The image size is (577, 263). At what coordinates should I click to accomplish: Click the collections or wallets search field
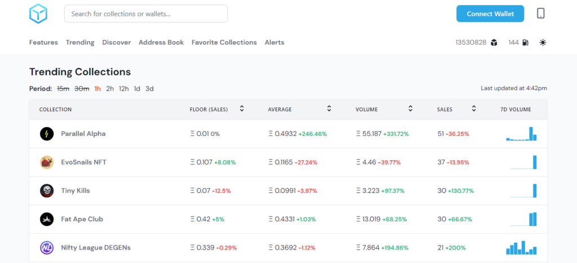[x=146, y=14]
